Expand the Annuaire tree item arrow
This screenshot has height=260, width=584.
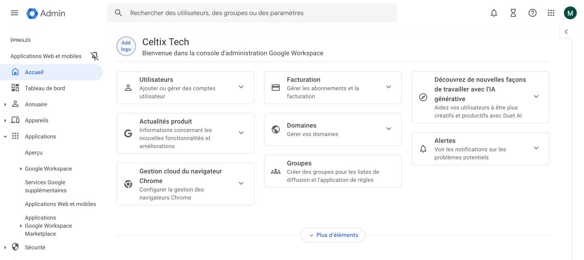(x=5, y=104)
